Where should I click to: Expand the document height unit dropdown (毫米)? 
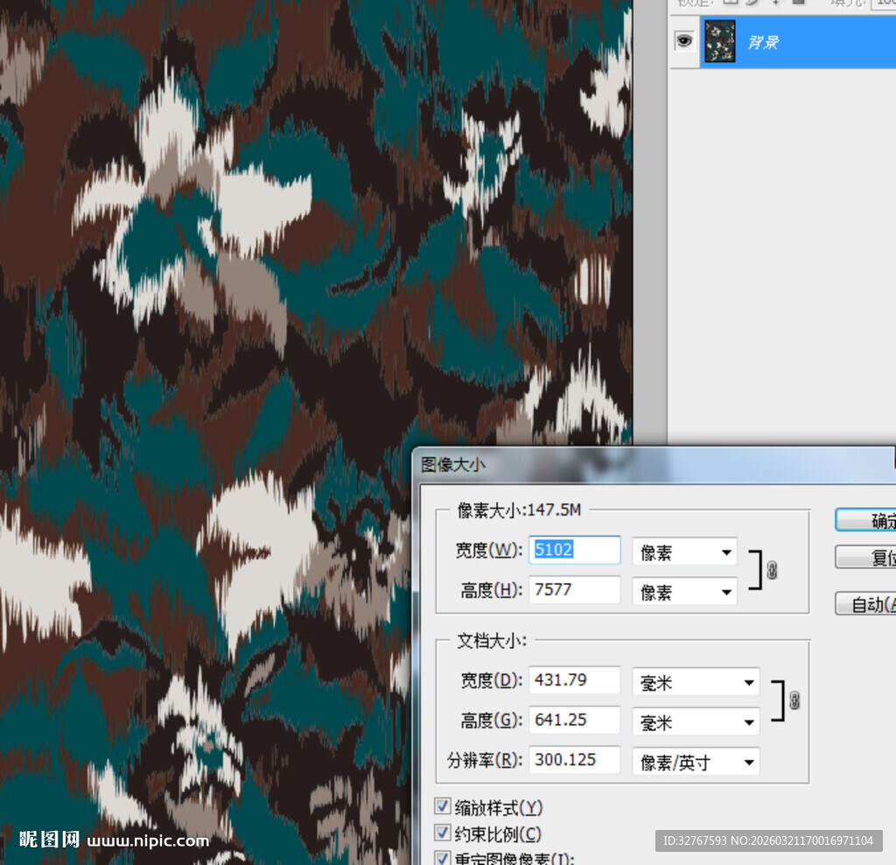click(x=696, y=722)
